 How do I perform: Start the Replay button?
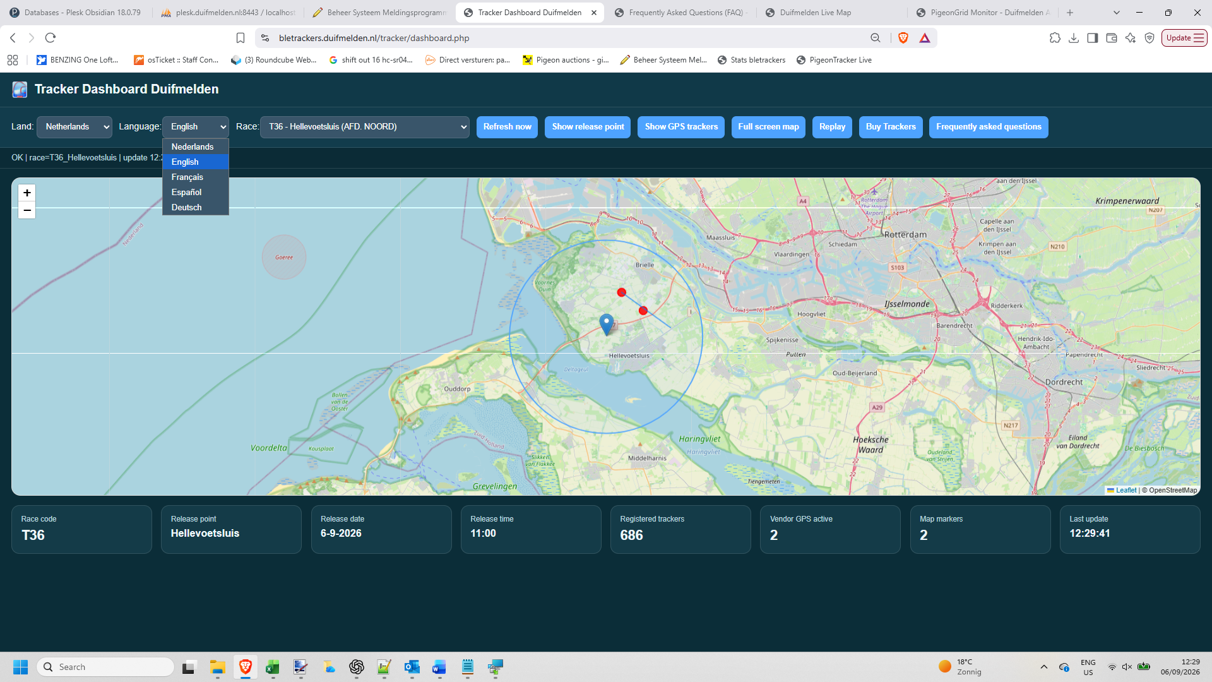[x=832, y=127]
